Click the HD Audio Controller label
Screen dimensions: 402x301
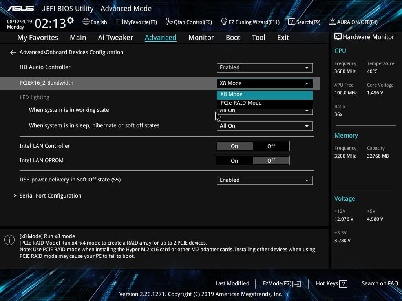click(x=45, y=67)
